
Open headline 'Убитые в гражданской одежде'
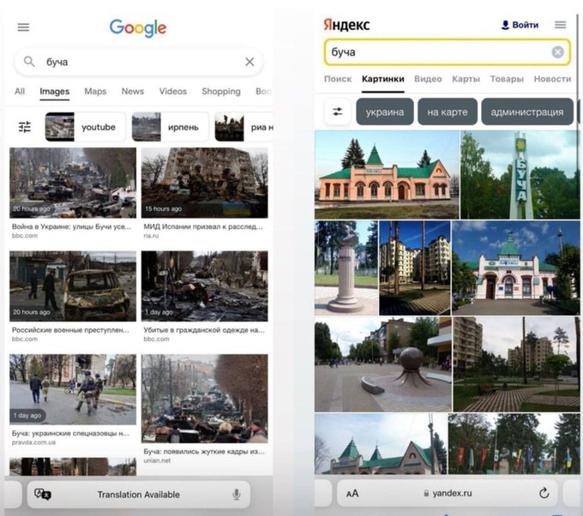point(204,330)
